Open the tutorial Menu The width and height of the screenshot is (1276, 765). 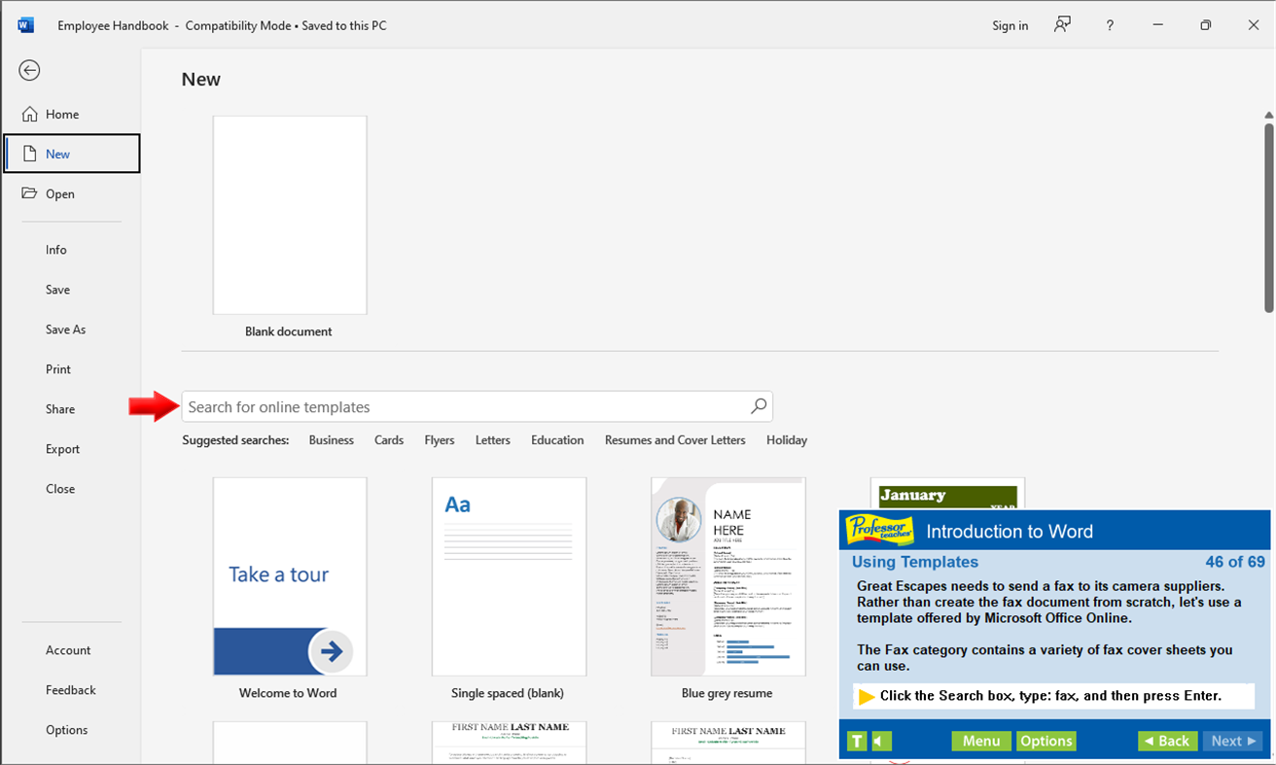980,741
